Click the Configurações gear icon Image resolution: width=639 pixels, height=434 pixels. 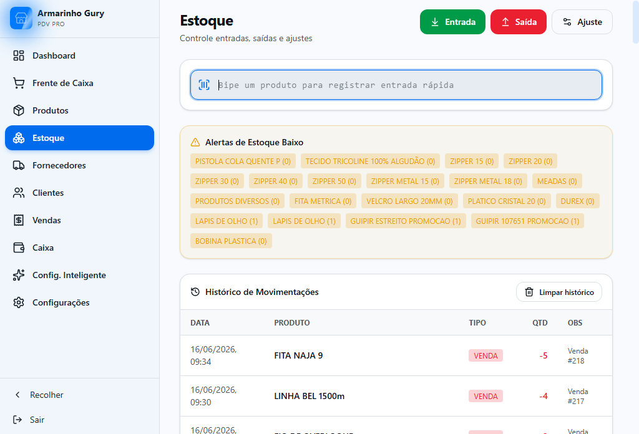pyautogui.click(x=19, y=302)
